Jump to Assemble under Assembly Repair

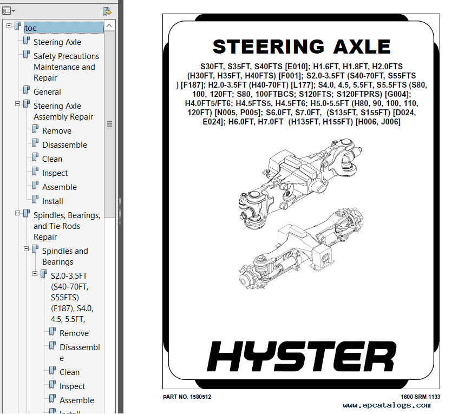pyautogui.click(x=60, y=187)
